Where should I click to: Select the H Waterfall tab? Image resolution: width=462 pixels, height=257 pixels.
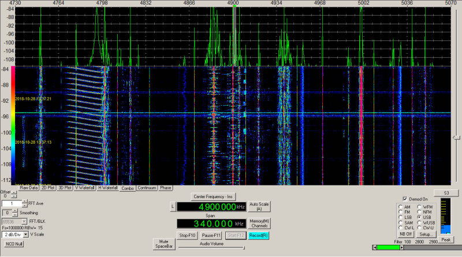click(x=108, y=188)
